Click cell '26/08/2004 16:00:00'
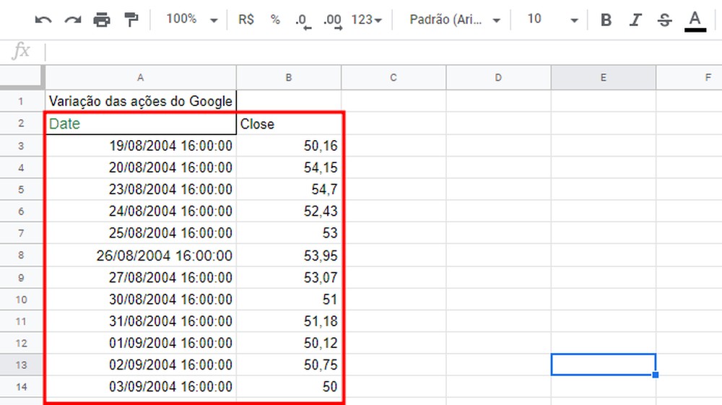 coord(141,255)
